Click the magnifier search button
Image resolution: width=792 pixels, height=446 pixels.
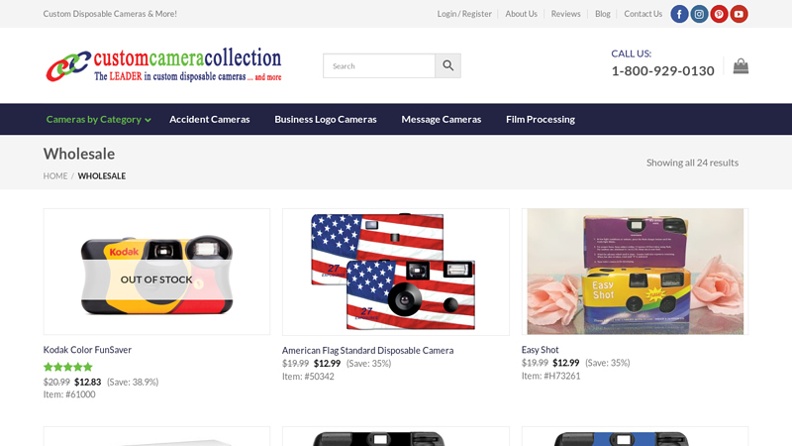[x=448, y=65]
